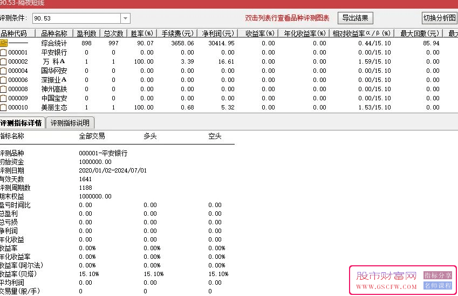Image resolution: width=458 pixels, height=296 pixels.
Task: Click the relative return value 0.44/15.10
Action: click(x=374, y=43)
